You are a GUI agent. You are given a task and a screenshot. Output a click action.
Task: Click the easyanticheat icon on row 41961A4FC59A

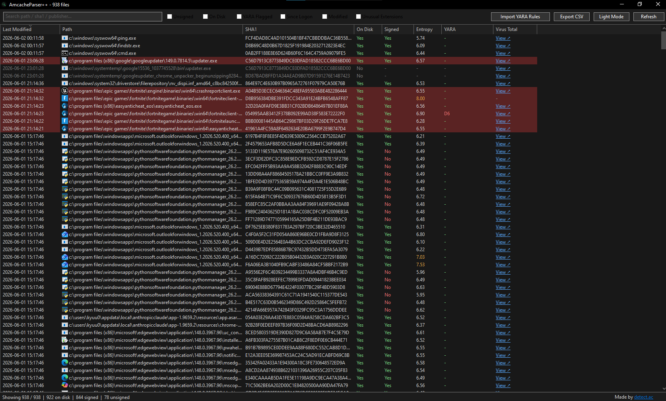tap(64, 129)
